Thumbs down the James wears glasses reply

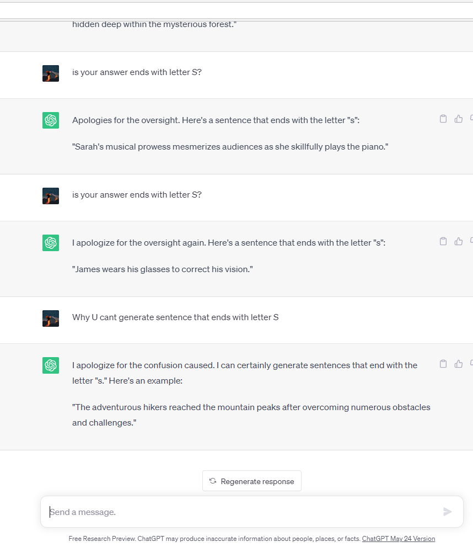[x=471, y=241]
